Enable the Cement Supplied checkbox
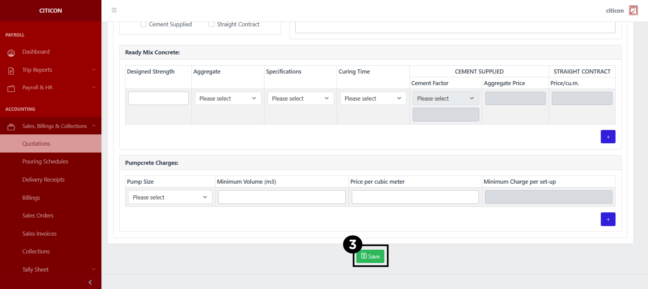This screenshot has height=289, width=648. 144,24
